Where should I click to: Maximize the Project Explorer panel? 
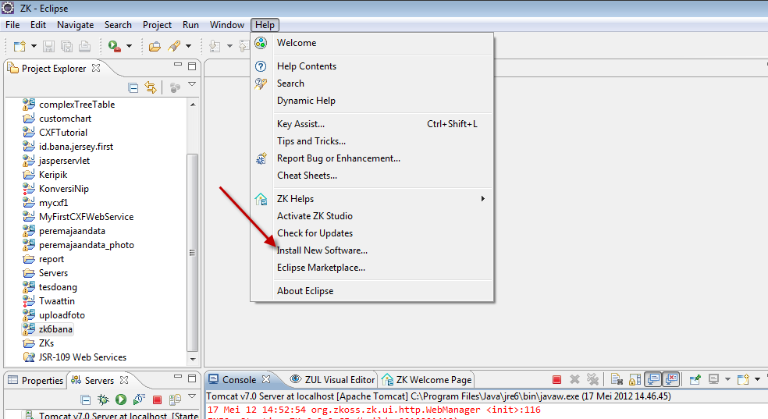click(x=192, y=66)
